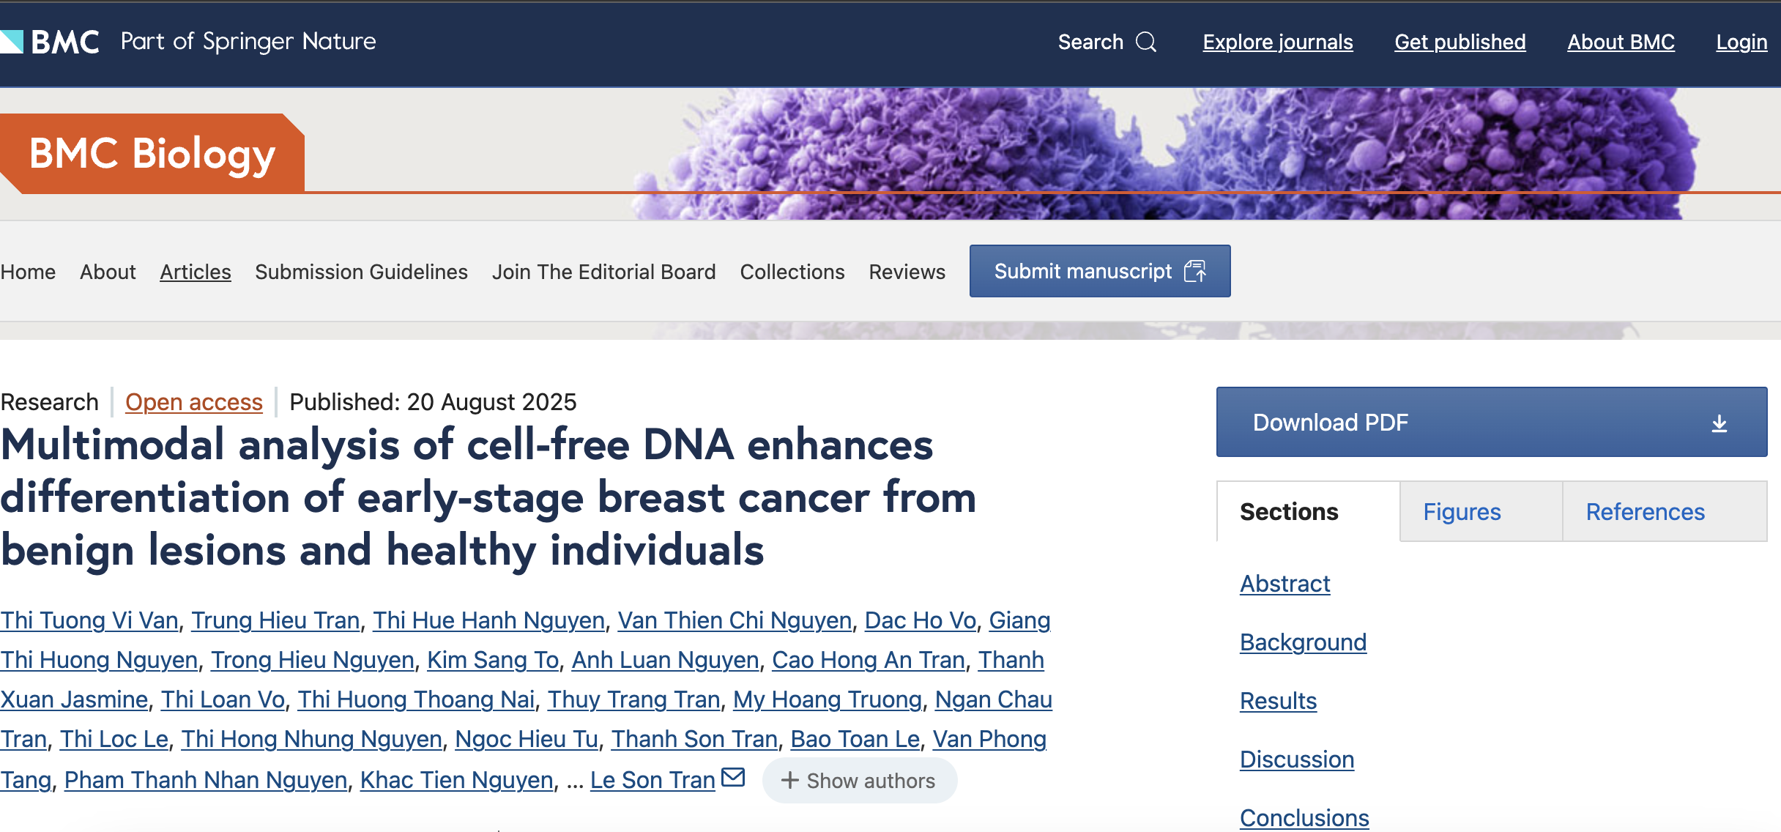This screenshot has width=1781, height=832.
Task: Navigate to the Login page
Action: pyautogui.click(x=1741, y=42)
